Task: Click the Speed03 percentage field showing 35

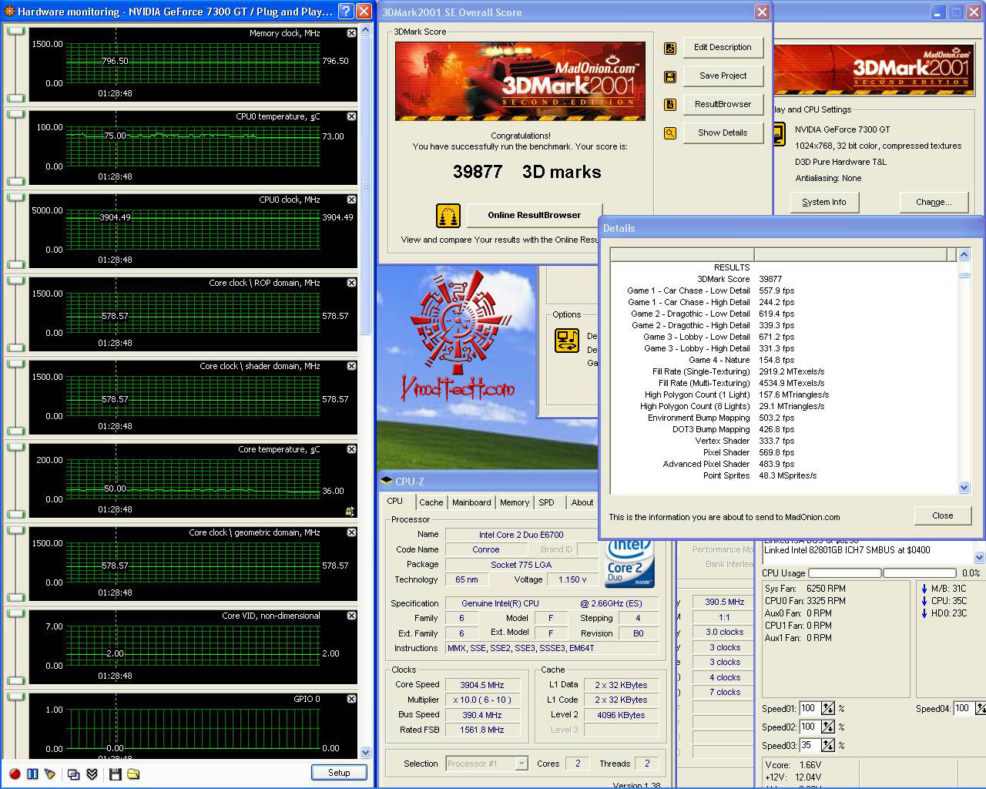Action: [810, 746]
